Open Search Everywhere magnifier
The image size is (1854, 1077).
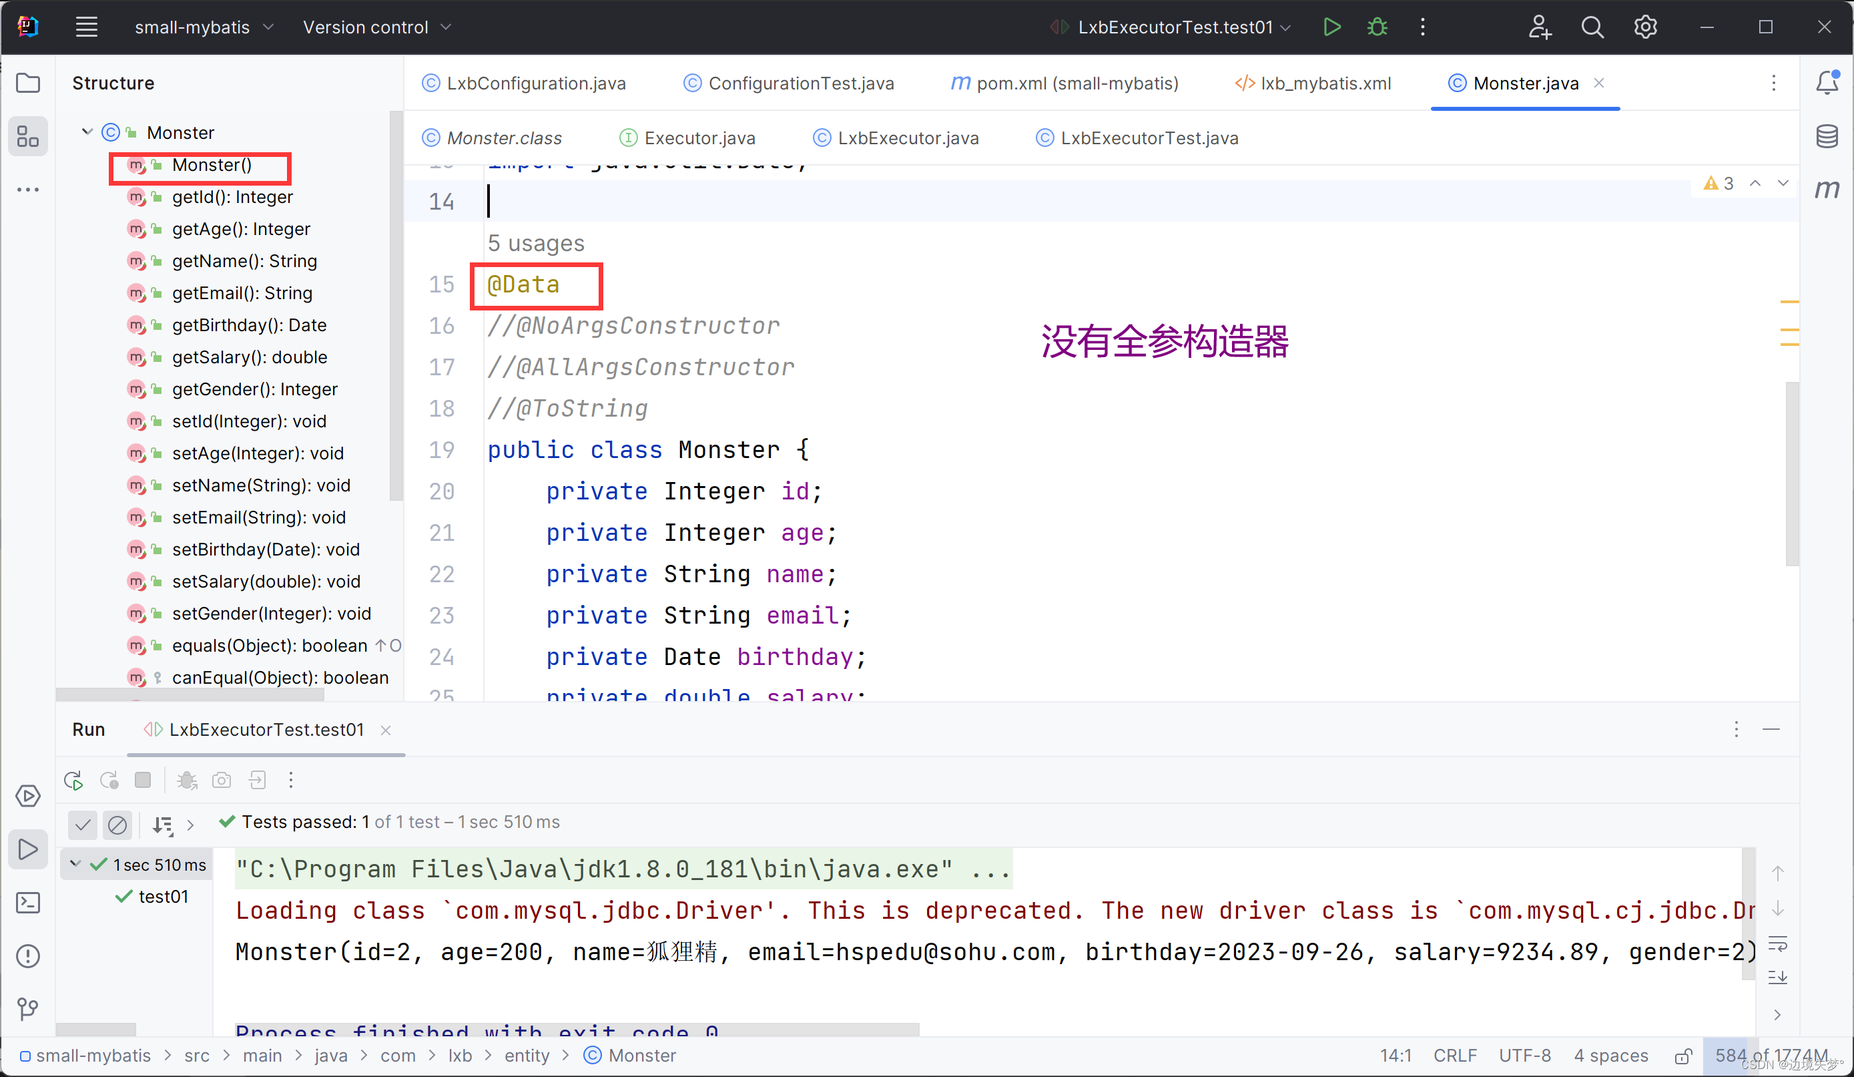[1592, 27]
